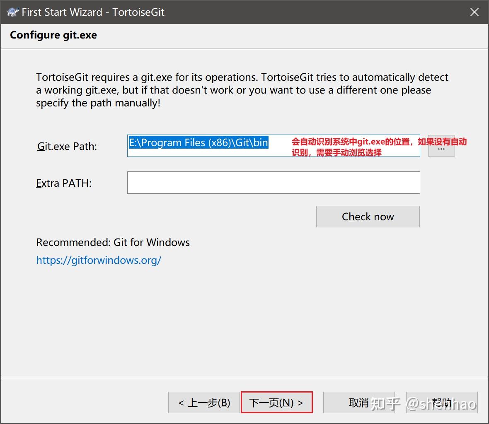Open the "..." browse button for Git.exe path
The width and height of the screenshot is (489, 424).
pyautogui.click(x=441, y=146)
